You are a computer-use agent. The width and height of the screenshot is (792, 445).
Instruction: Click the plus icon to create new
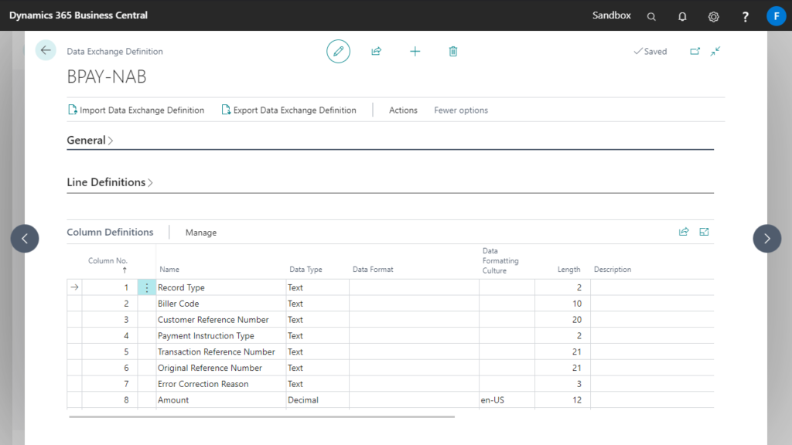pos(415,51)
